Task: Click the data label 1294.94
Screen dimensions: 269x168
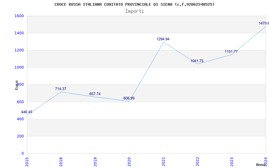Action: click(x=163, y=39)
